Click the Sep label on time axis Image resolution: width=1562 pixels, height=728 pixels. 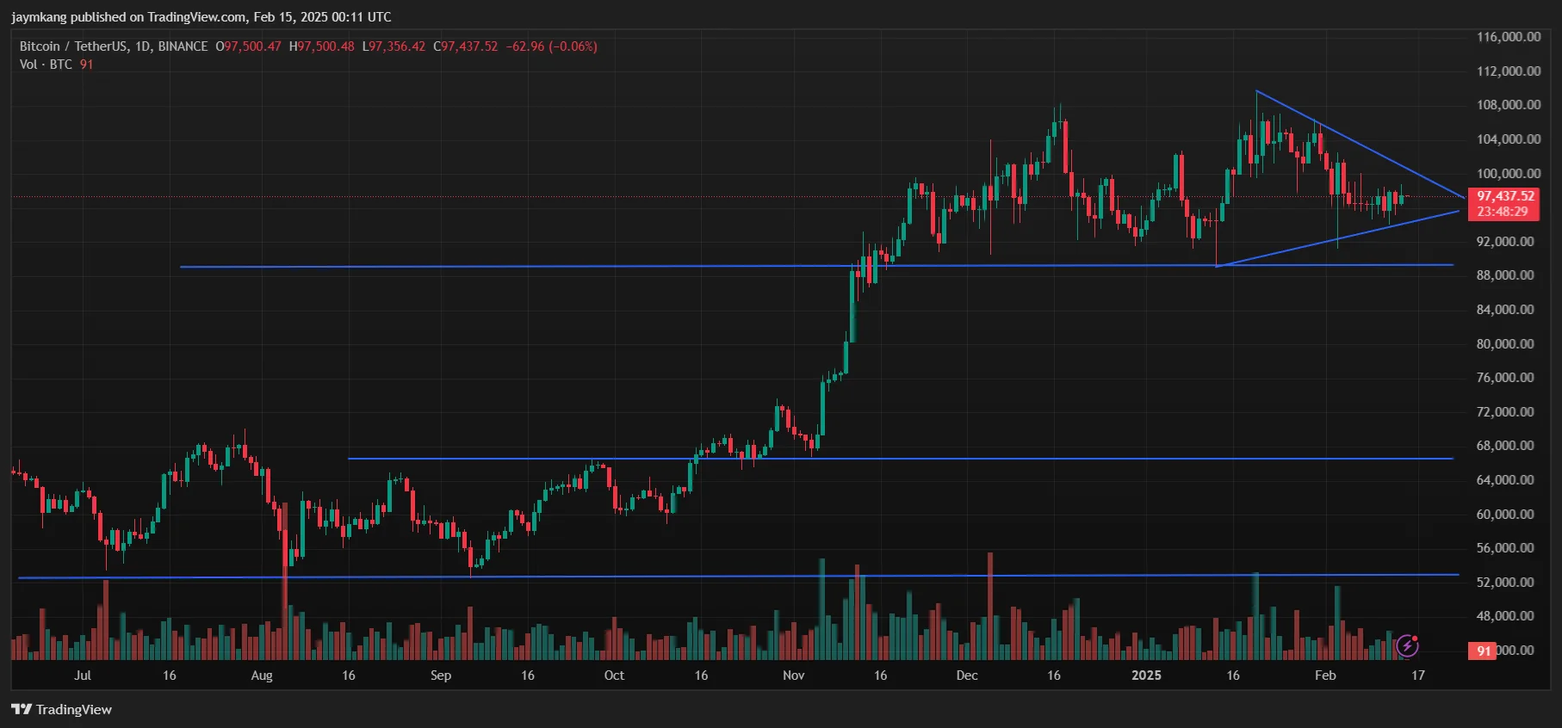(x=441, y=676)
